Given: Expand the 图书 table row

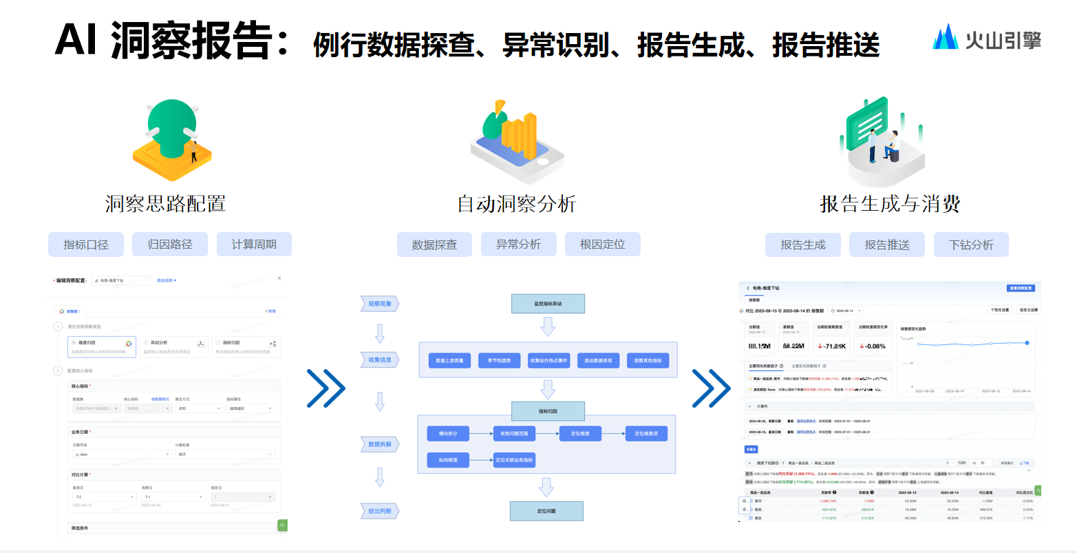Looking at the screenshot, I should [x=751, y=501].
